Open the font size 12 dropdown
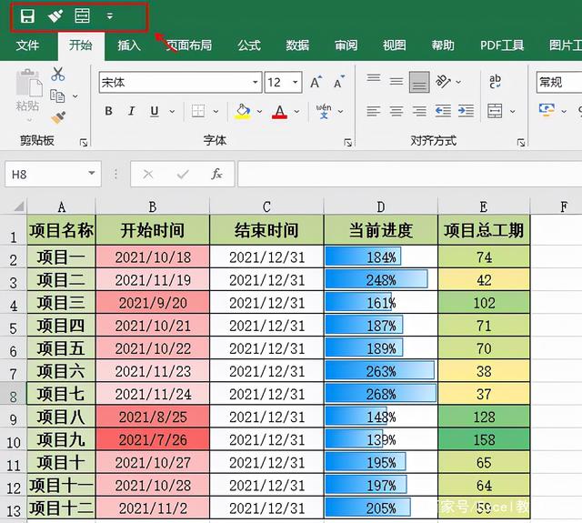 295,82
